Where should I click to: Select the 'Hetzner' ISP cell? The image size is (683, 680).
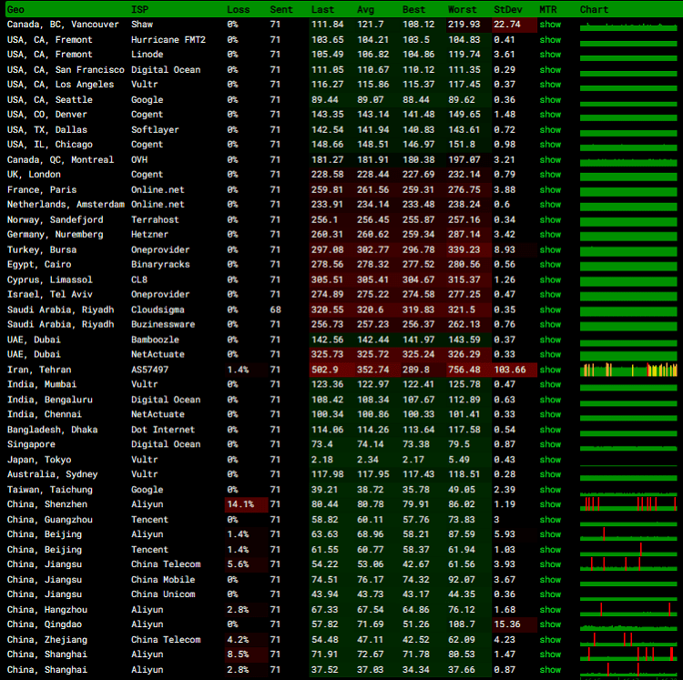(149, 234)
